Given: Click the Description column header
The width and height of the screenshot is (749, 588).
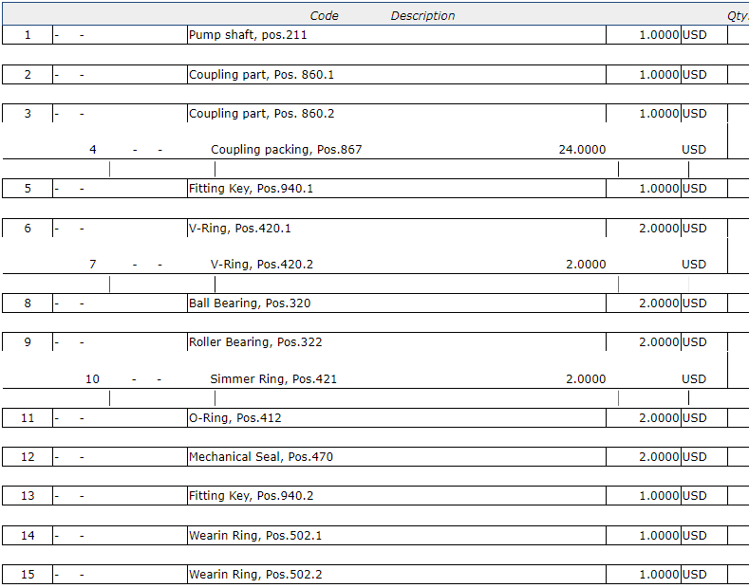Looking at the screenshot, I should [422, 16].
